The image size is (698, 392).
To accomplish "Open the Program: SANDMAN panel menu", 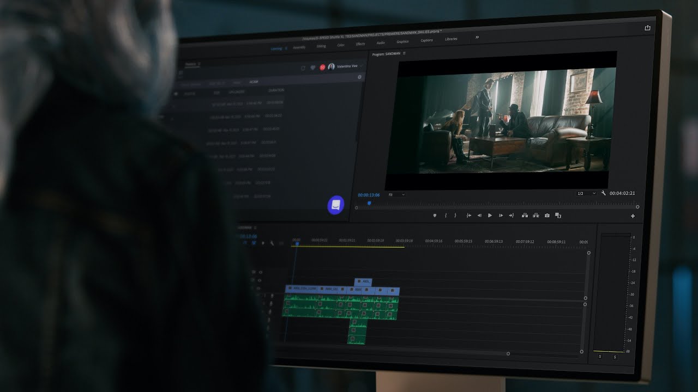I will (404, 53).
